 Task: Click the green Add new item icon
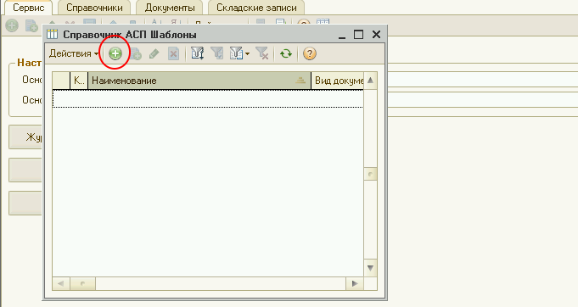point(115,53)
